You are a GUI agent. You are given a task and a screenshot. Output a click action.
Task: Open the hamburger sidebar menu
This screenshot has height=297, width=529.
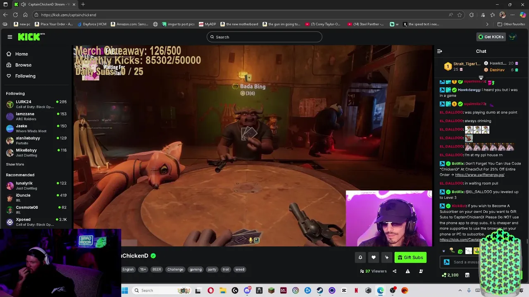[10, 37]
